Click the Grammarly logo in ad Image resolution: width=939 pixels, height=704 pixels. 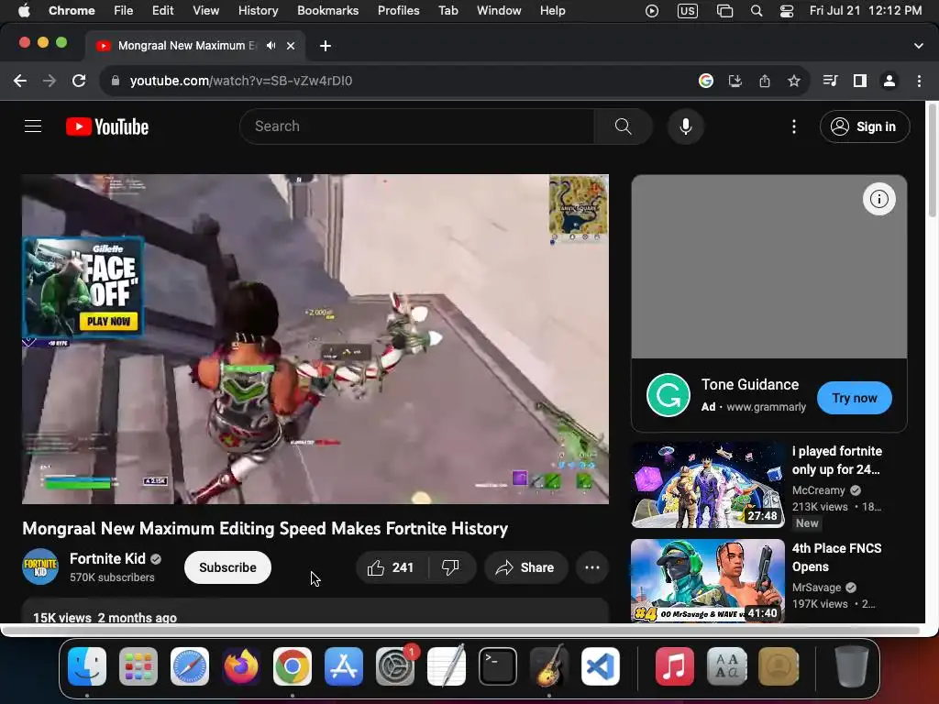[x=668, y=395]
